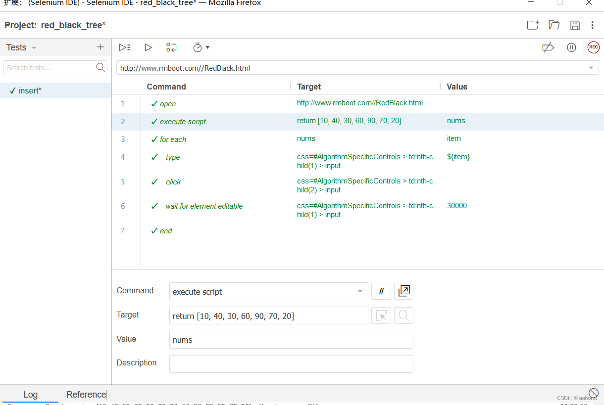Search tests magnifier icon

pos(101,67)
